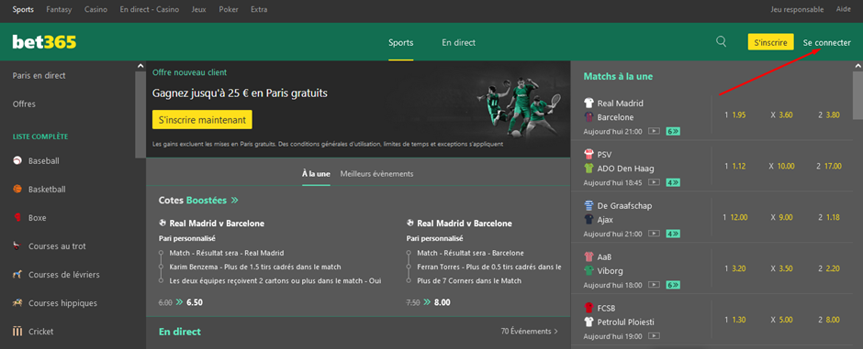This screenshot has height=349, width=863.
Task: Bet on Real Madrid win at 1.95
Action: 734,115
